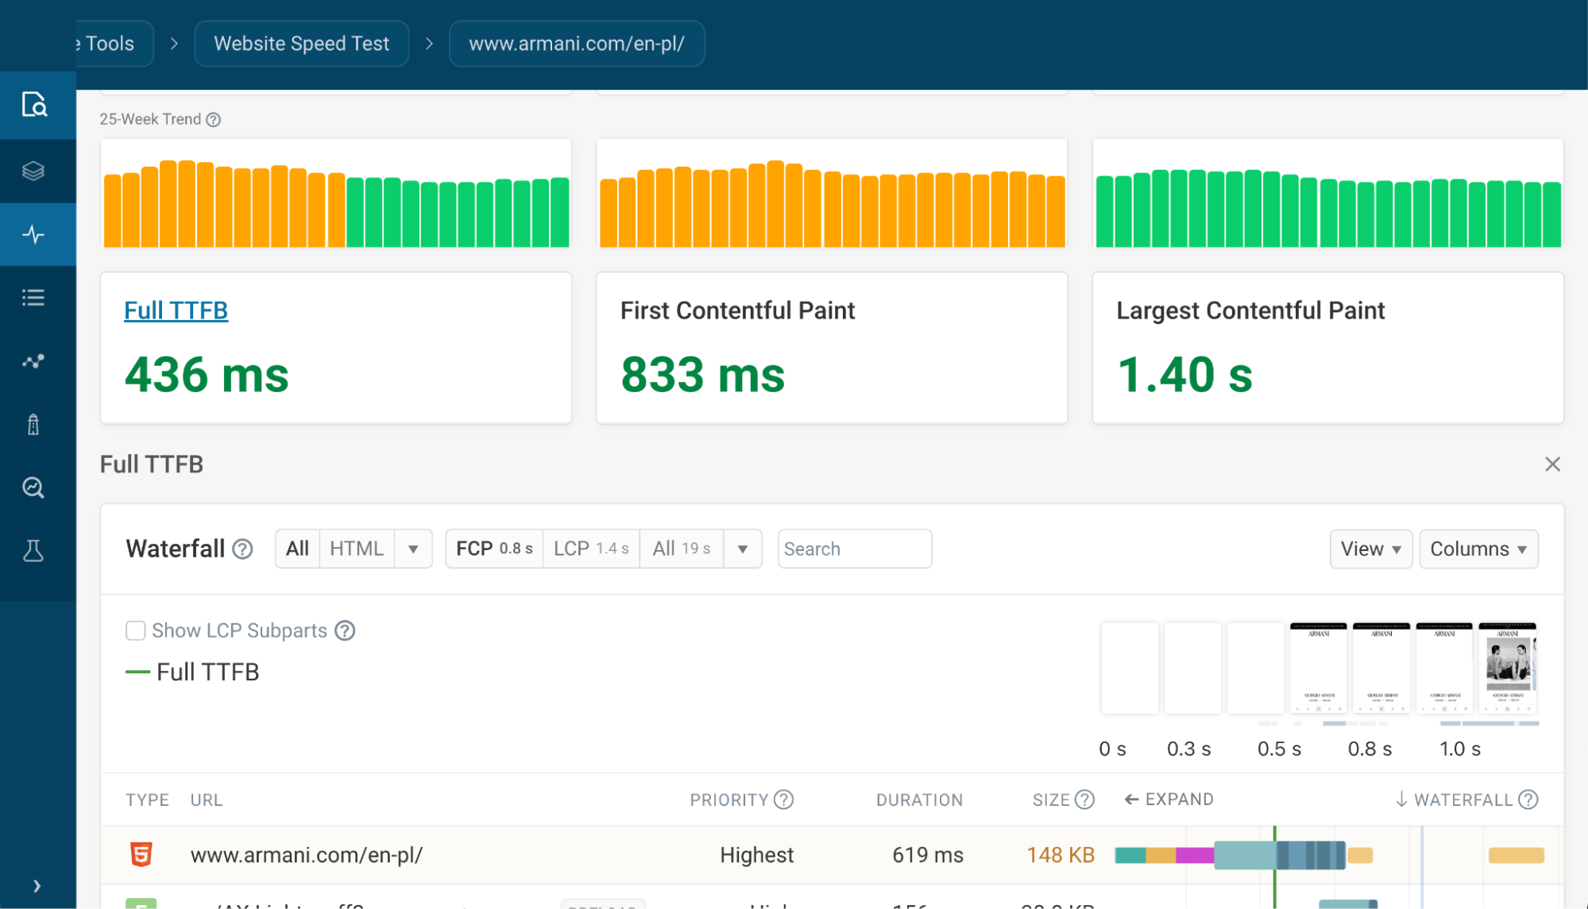The height and width of the screenshot is (909, 1588).
Task: Select the HTML resource type filter
Action: click(357, 549)
